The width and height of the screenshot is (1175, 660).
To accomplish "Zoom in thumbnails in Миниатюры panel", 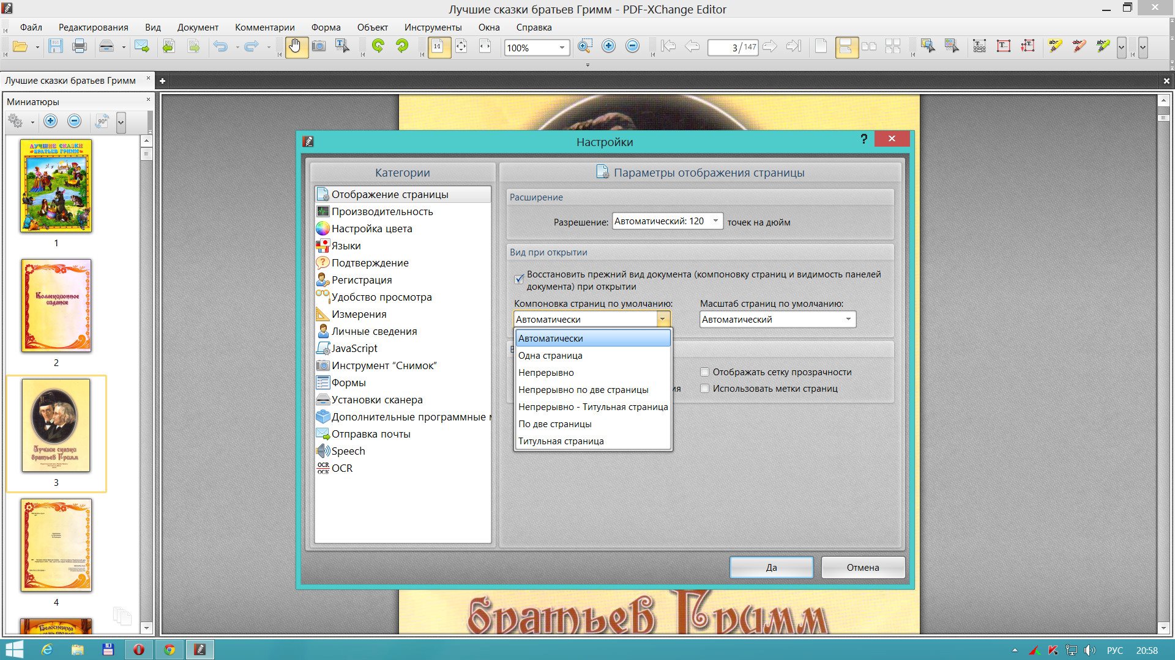I will (51, 122).
